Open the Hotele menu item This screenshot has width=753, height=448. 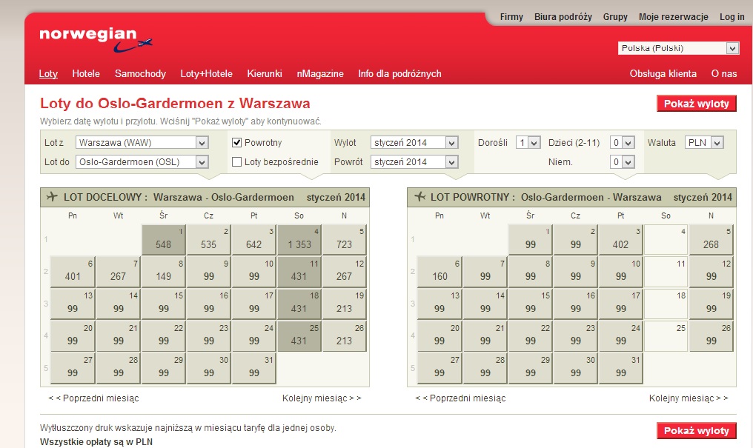pos(86,73)
